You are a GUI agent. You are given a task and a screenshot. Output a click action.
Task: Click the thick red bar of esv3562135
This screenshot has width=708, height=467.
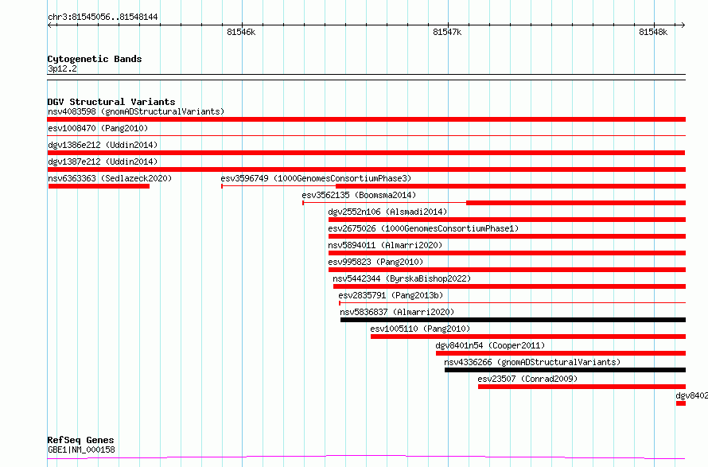pyautogui.click(x=576, y=203)
